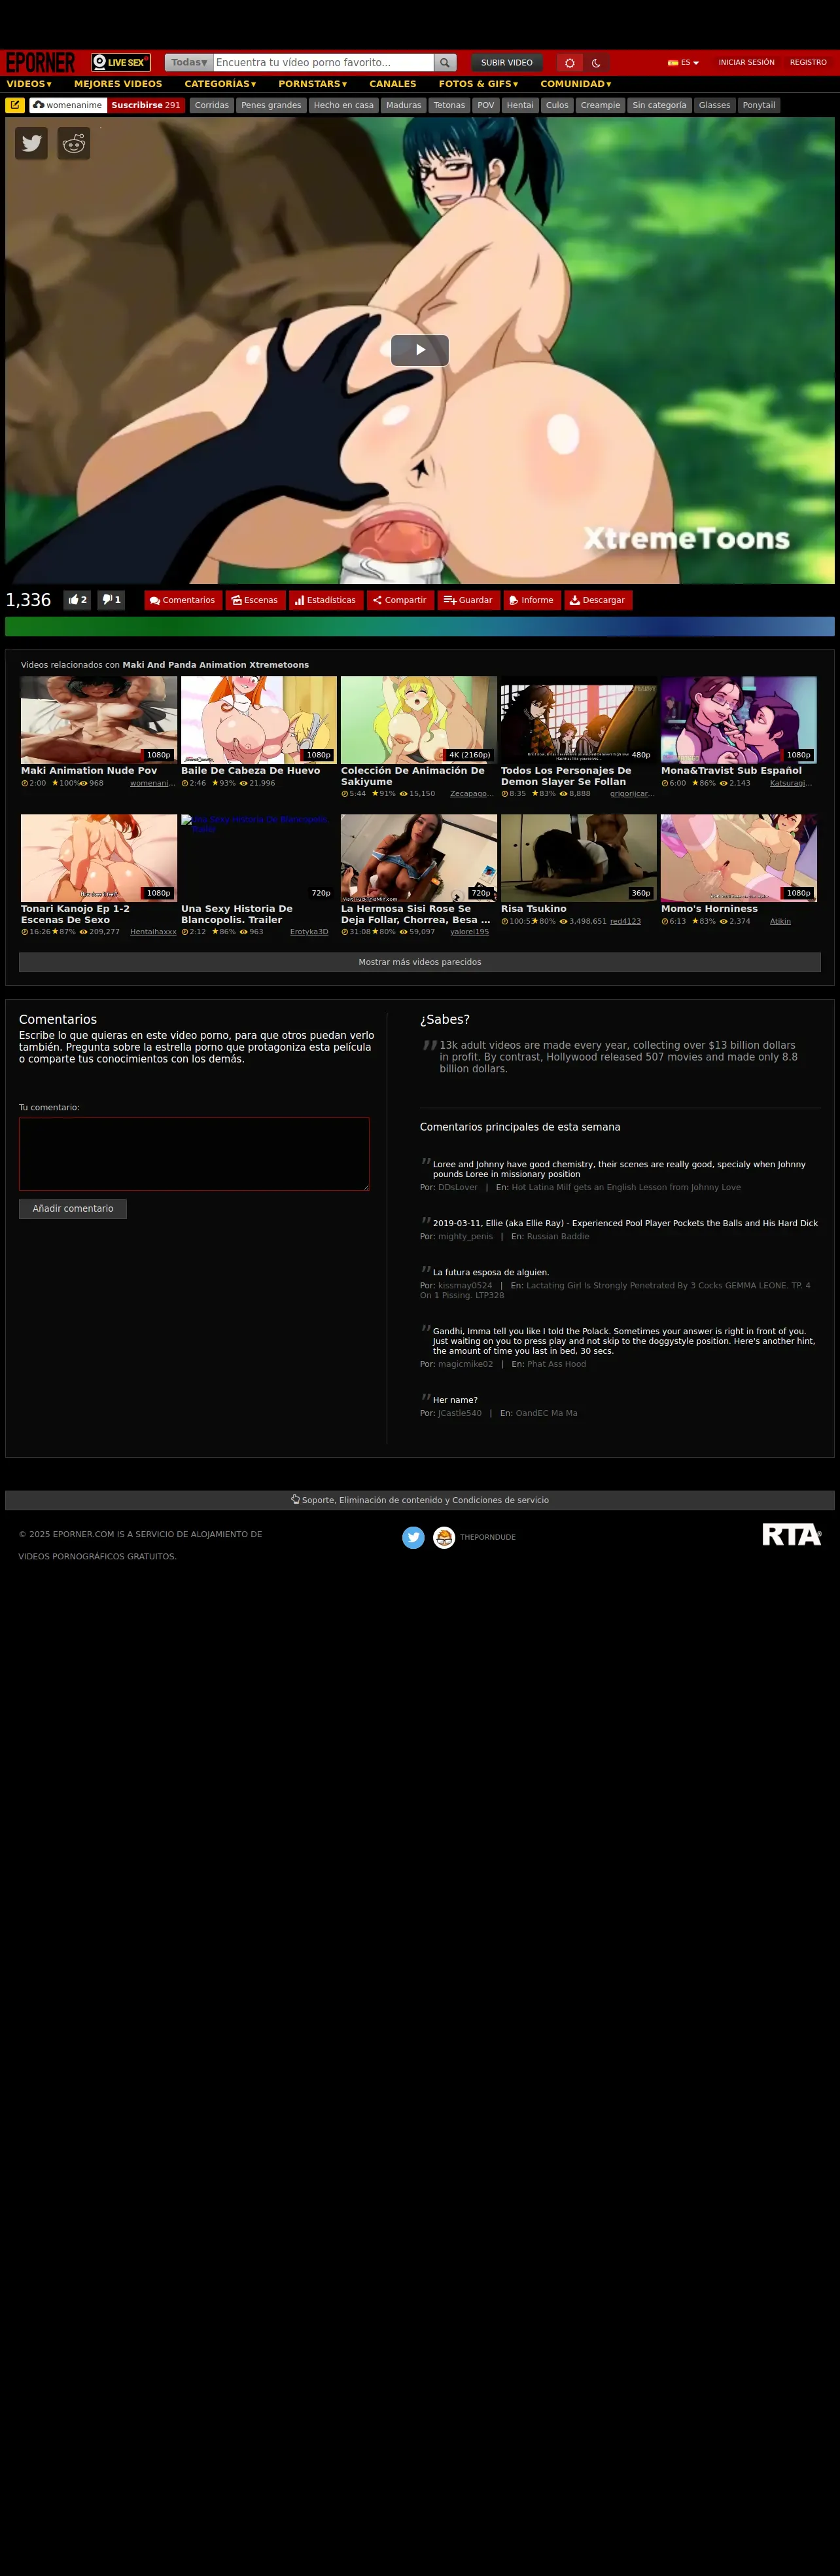The height and width of the screenshot is (2576, 840).
Task: Select the Sin categoría tag
Action: pyautogui.click(x=659, y=105)
